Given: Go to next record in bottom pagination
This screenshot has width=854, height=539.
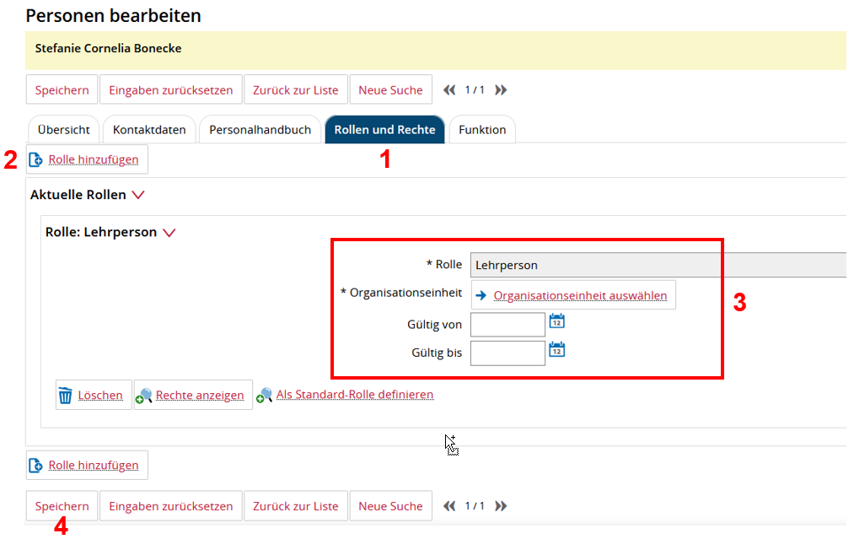Looking at the screenshot, I should [x=501, y=506].
